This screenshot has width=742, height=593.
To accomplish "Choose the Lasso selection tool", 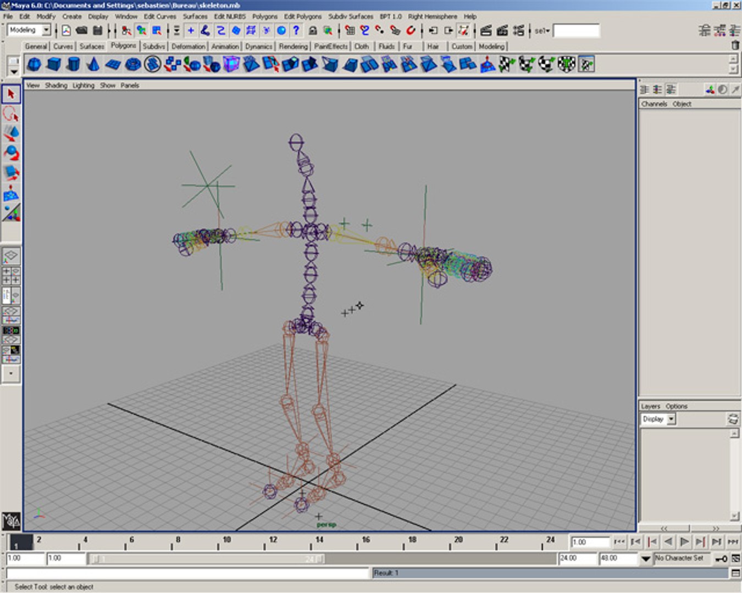I will pyautogui.click(x=10, y=114).
